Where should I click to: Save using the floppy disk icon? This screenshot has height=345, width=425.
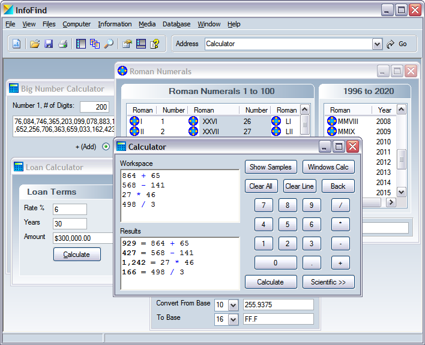pyautogui.click(x=49, y=44)
